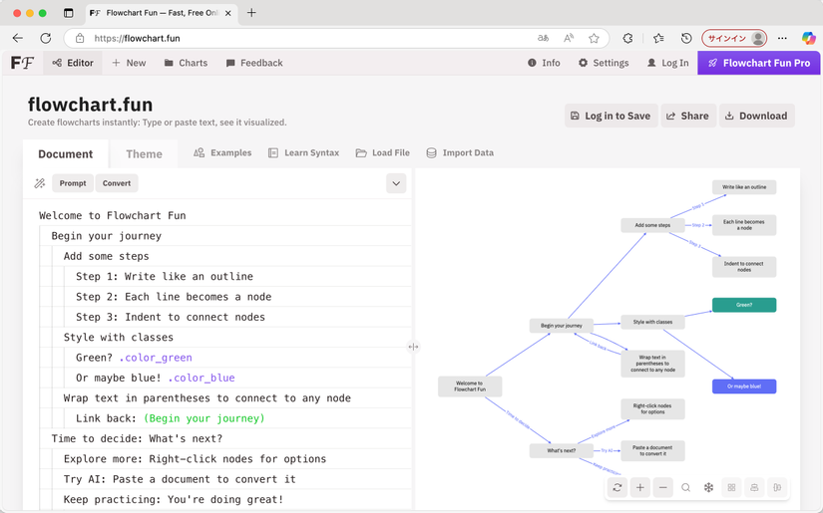The width and height of the screenshot is (823, 513).
Task: Select the 'Begin your journey' graph node
Action: (x=561, y=326)
